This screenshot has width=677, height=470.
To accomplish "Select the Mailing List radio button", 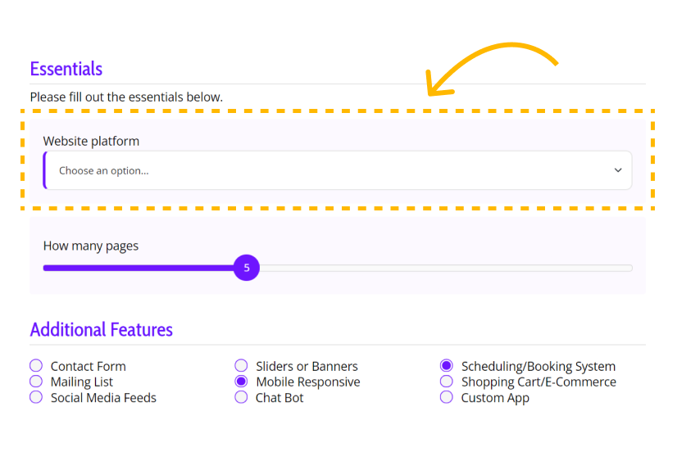I will 36,382.
